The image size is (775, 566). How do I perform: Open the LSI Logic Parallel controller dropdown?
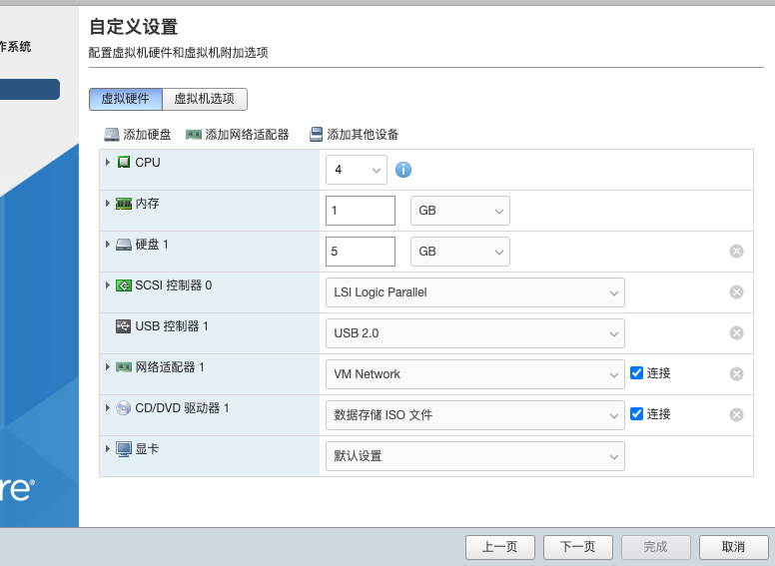point(474,292)
